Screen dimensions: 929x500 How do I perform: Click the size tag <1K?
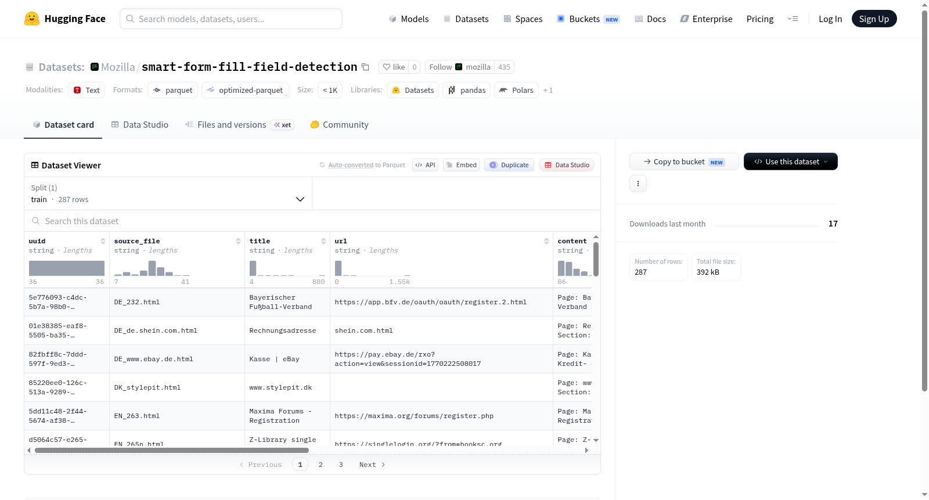coord(330,90)
